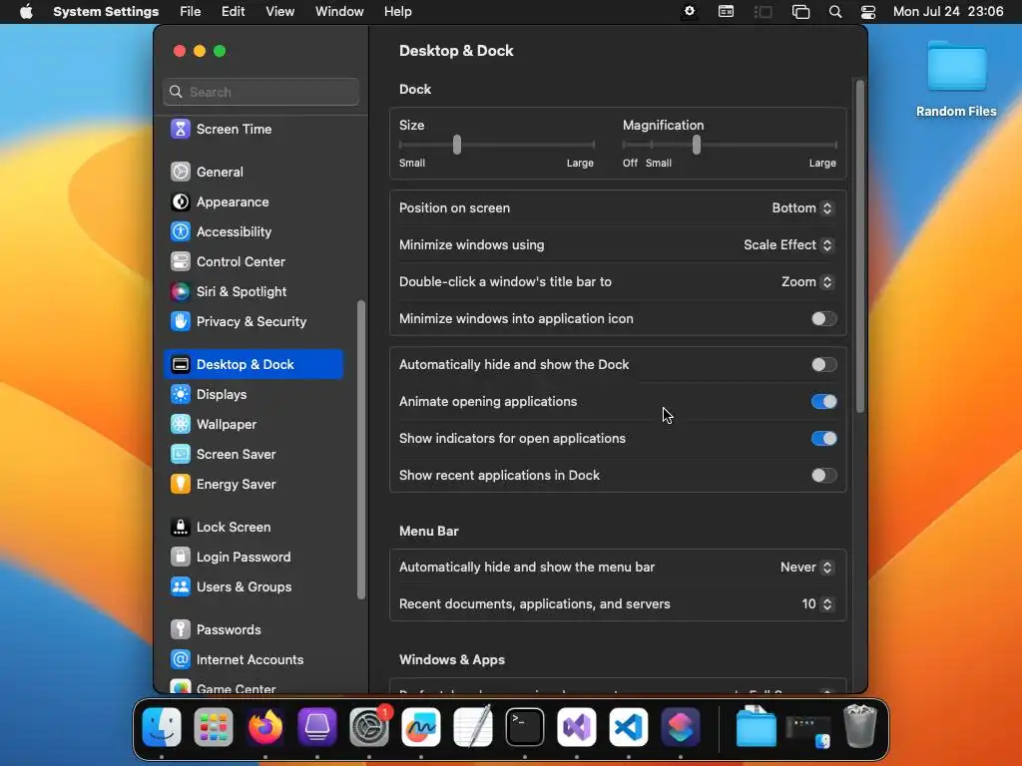This screenshot has height=766, width=1022.
Task: Open the Downloads folder stack in Dock
Action: pyautogui.click(x=757, y=727)
